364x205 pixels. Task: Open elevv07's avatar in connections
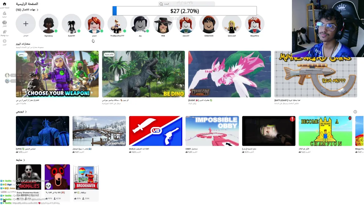186,24
